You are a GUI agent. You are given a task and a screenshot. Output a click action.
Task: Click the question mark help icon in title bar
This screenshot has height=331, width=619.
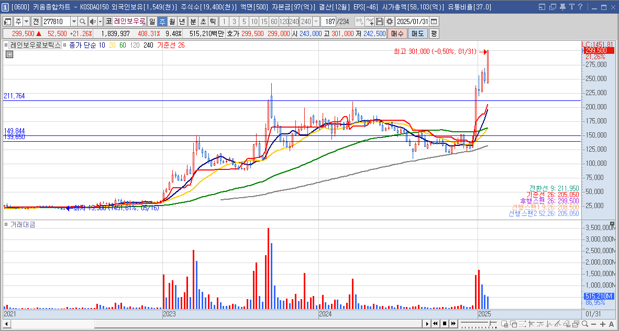click(x=580, y=7)
